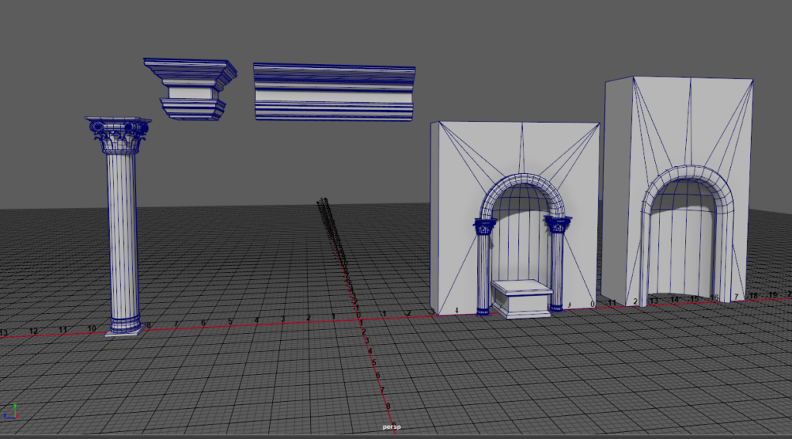
Task: Select the right small column in the niche
Action: click(x=557, y=264)
